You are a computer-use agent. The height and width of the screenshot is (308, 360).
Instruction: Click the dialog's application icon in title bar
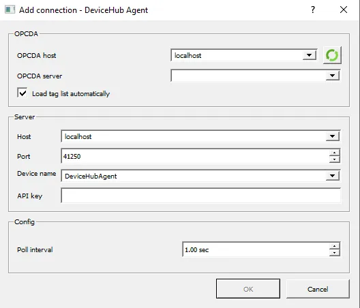point(10,10)
